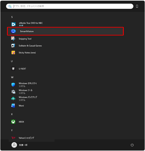Select the XBOX text label
Image resolution: width=145 pixels, height=151 pixels.
click(x=21, y=122)
